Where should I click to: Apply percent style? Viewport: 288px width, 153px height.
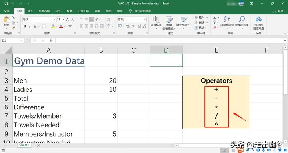click(x=128, y=26)
